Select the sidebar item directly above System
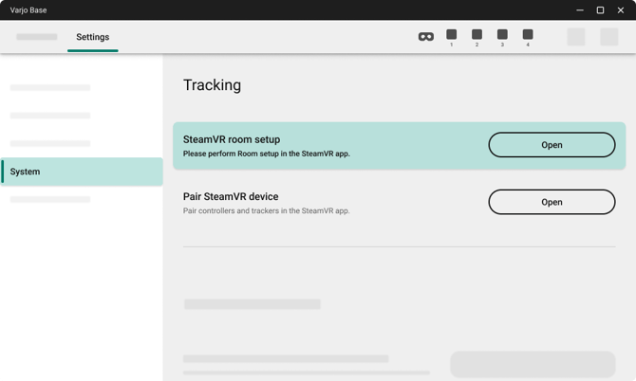 point(50,144)
